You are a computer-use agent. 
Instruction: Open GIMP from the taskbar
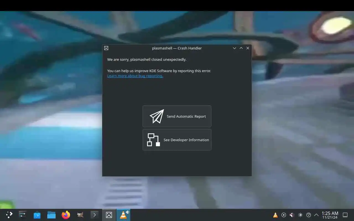pos(80,215)
